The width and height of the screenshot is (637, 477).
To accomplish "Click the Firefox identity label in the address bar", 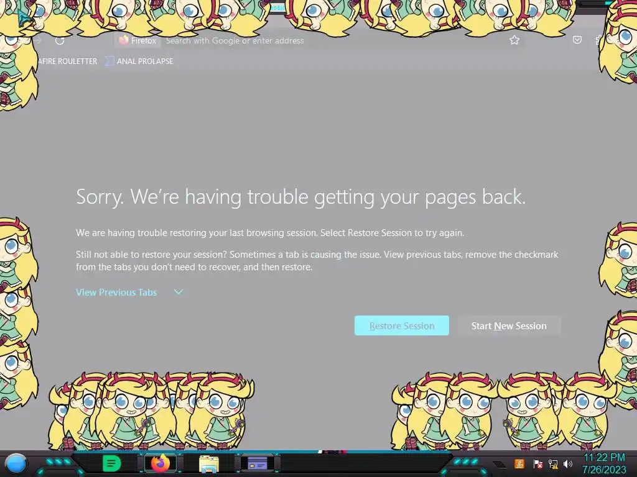I will click(x=138, y=40).
